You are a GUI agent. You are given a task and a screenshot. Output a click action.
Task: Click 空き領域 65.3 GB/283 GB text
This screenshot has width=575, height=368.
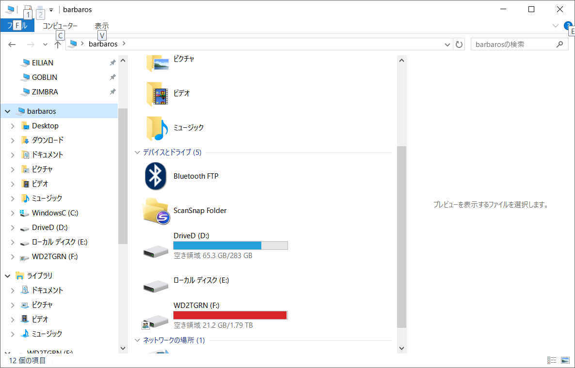[x=213, y=256]
